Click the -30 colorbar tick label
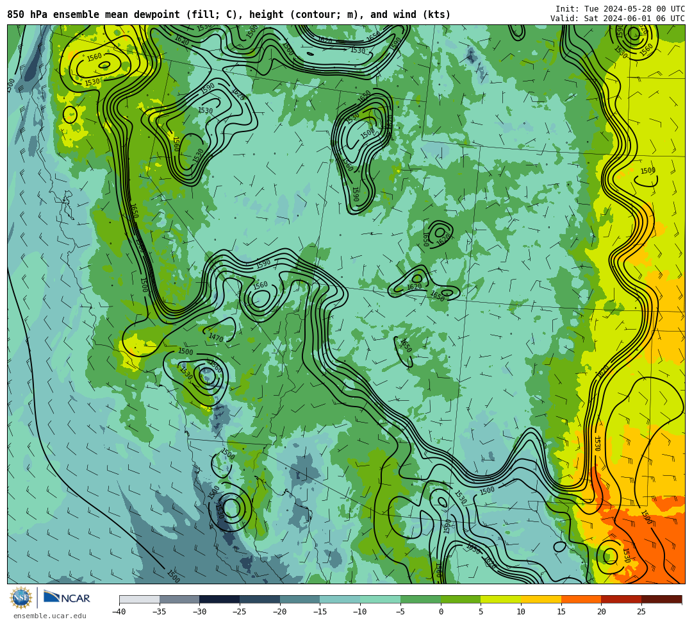The height and width of the screenshot is (624, 692). [x=199, y=612]
